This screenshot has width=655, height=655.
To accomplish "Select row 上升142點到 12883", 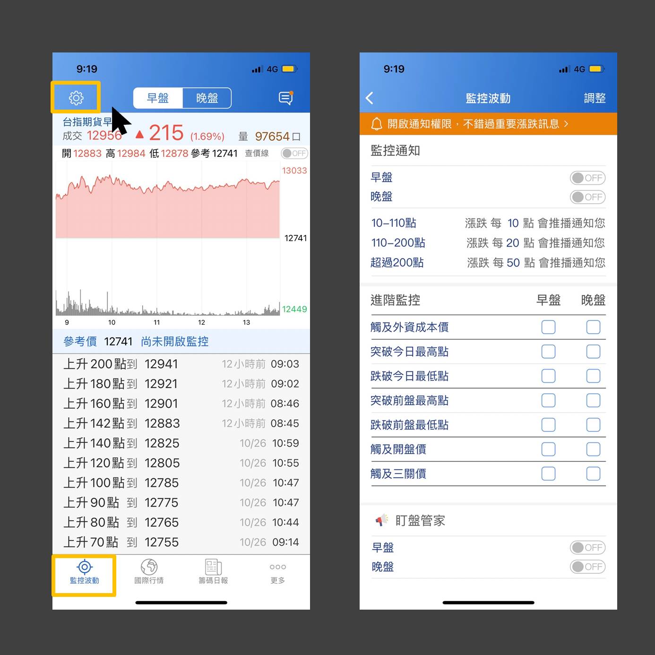I will (181, 423).
